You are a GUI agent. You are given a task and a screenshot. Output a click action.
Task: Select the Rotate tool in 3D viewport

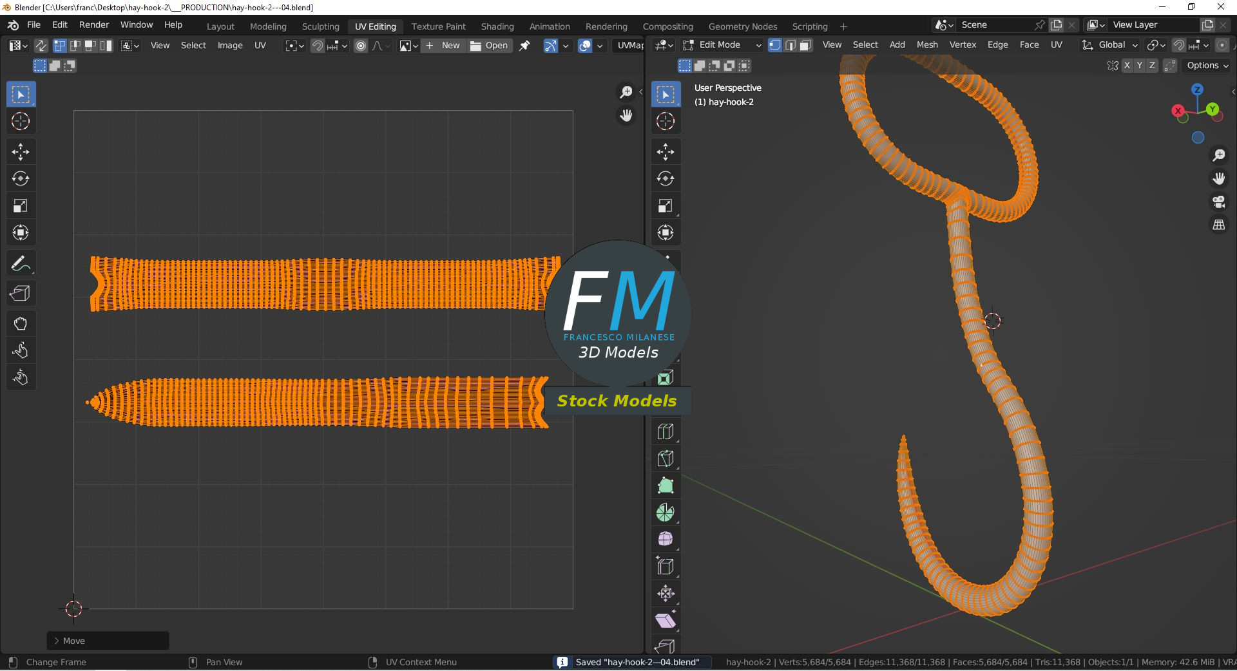click(666, 179)
